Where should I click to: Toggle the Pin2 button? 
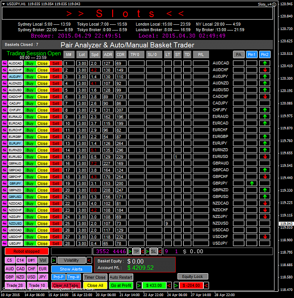point(265,54)
